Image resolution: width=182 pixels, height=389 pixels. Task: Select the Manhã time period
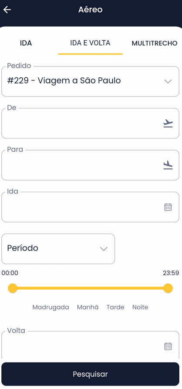pos(88,307)
